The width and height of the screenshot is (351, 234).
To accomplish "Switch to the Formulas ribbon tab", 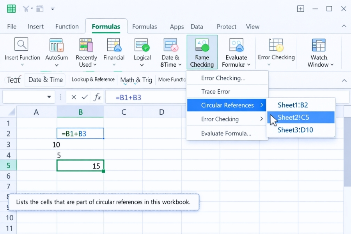I will pyautogui.click(x=106, y=27).
